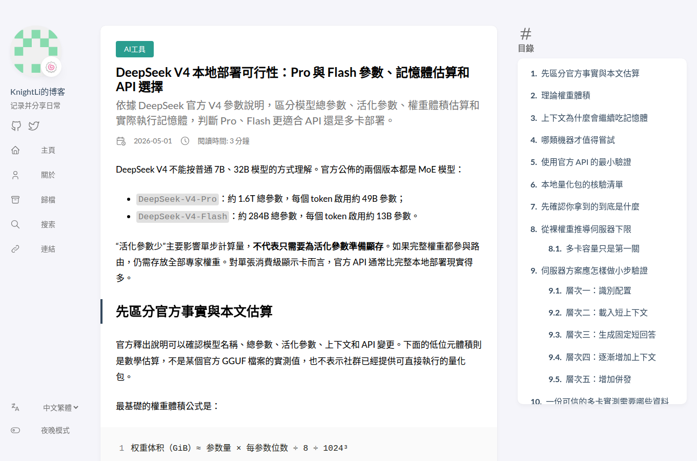Jump to 8.1 多卡容量只是第一關

pos(603,248)
